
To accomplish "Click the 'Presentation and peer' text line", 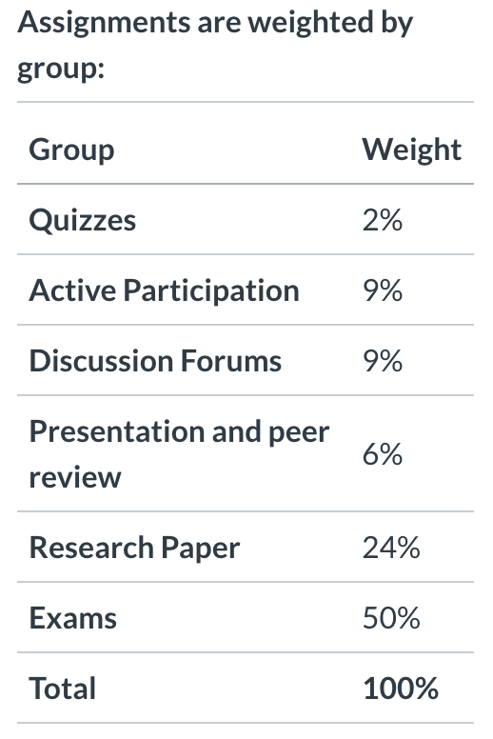I will pos(179,431).
